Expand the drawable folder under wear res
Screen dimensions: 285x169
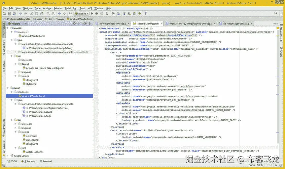click(16, 124)
